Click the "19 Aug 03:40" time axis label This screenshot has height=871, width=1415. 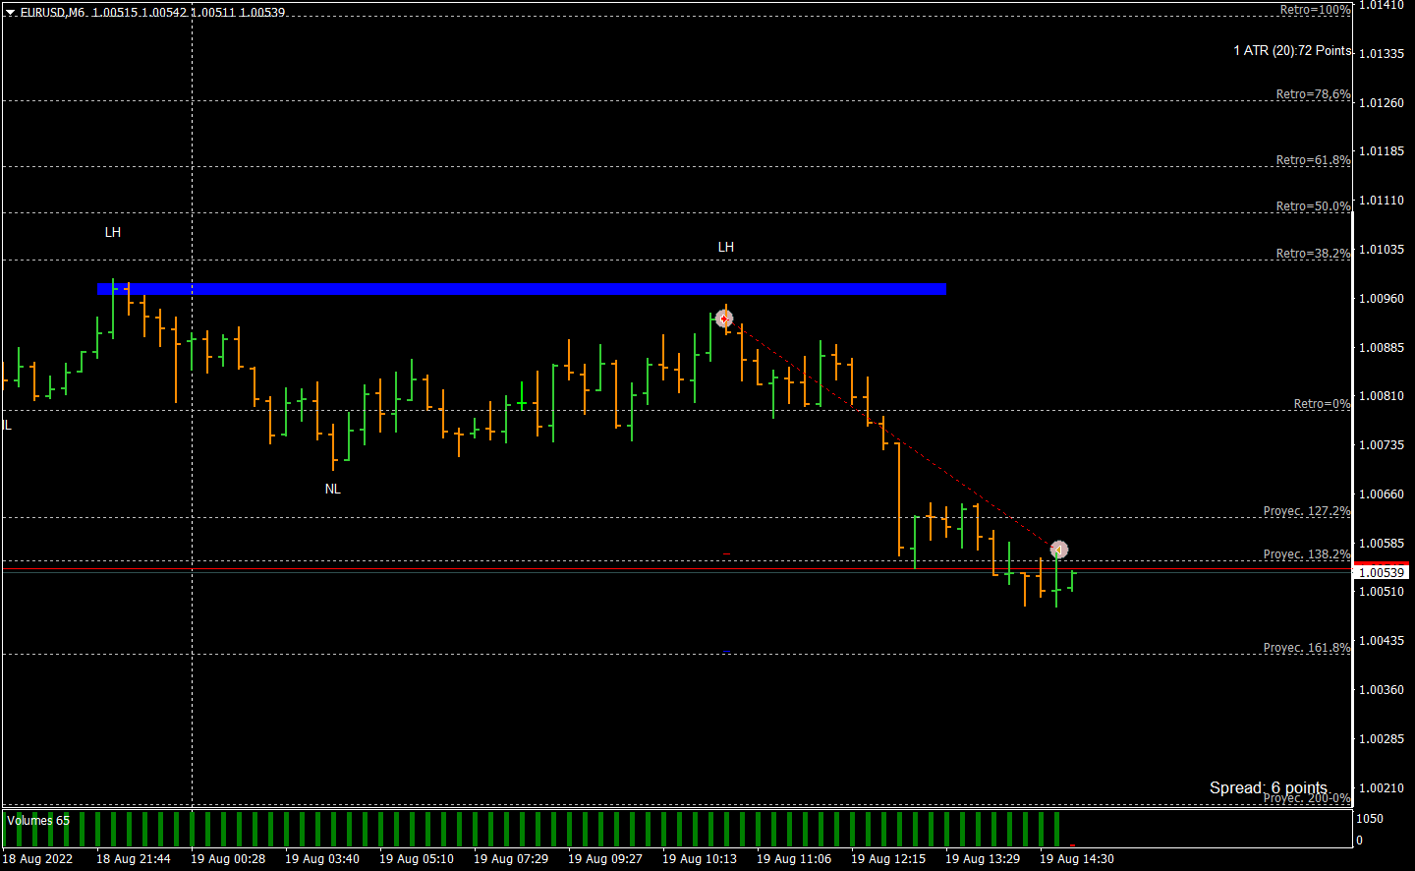(322, 859)
